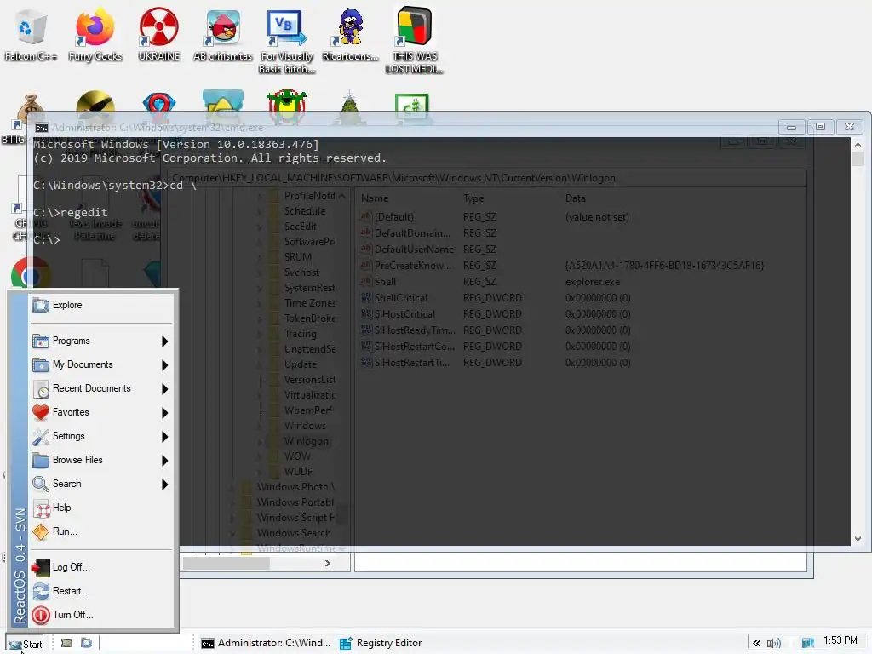Click cmd window scrollbar up arrow
Viewport: 872px width, 654px height.
(858, 145)
